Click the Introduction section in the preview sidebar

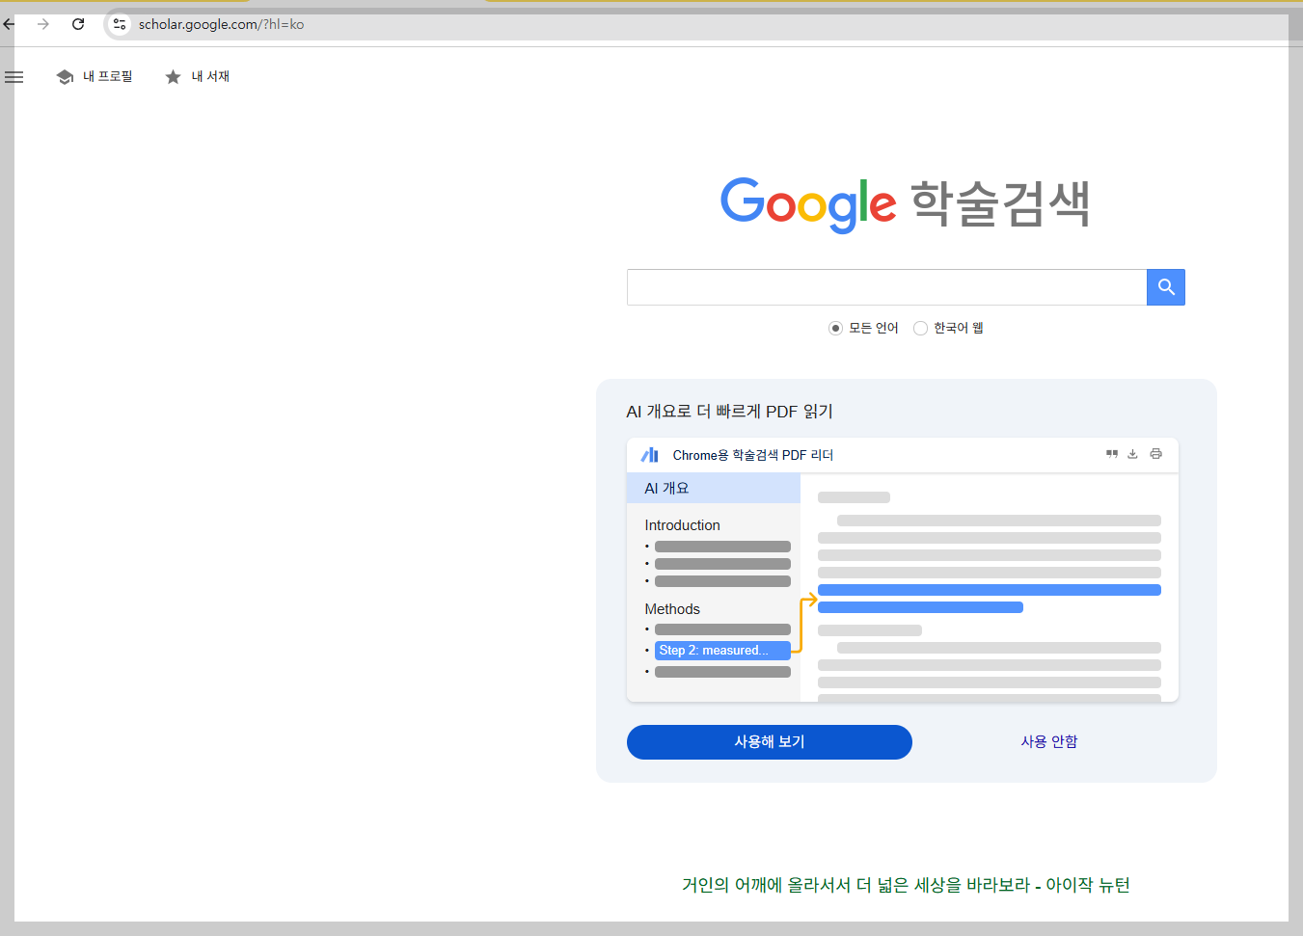tap(682, 524)
